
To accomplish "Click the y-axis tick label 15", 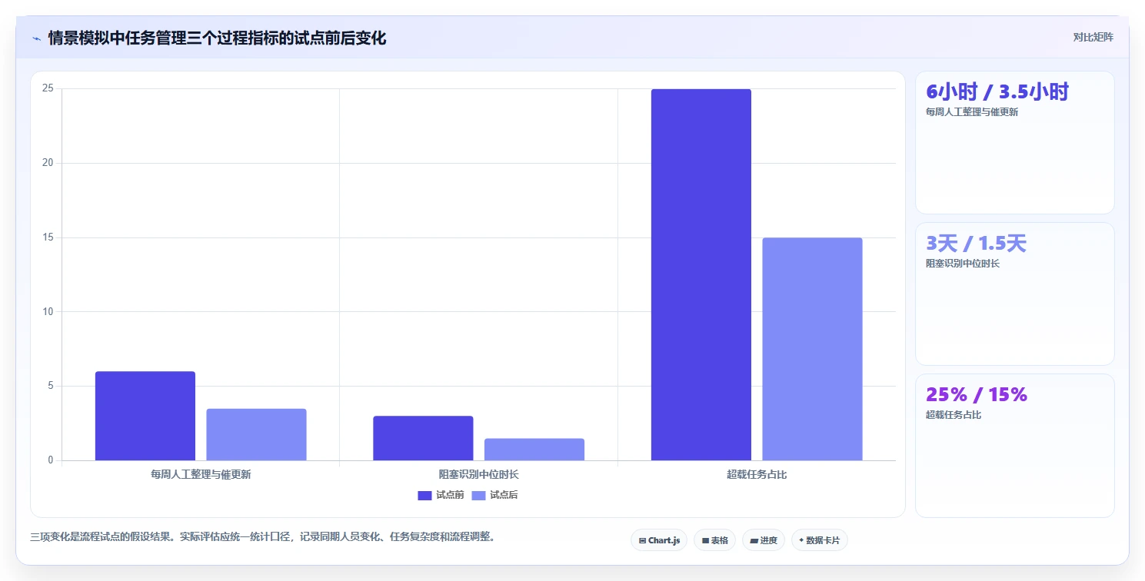I will tap(48, 237).
